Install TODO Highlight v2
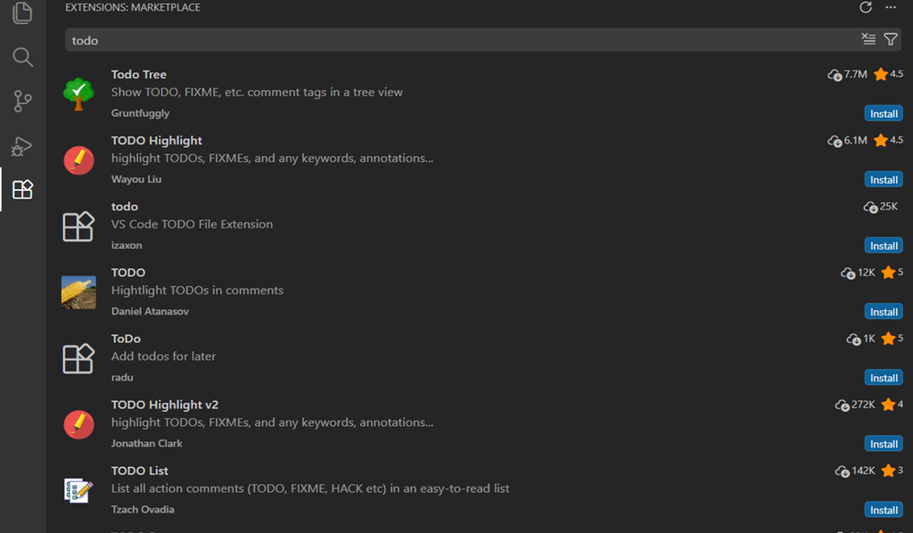 [884, 444]
